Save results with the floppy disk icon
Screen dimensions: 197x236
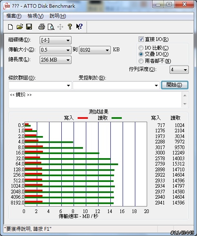[x=29, y=27]
